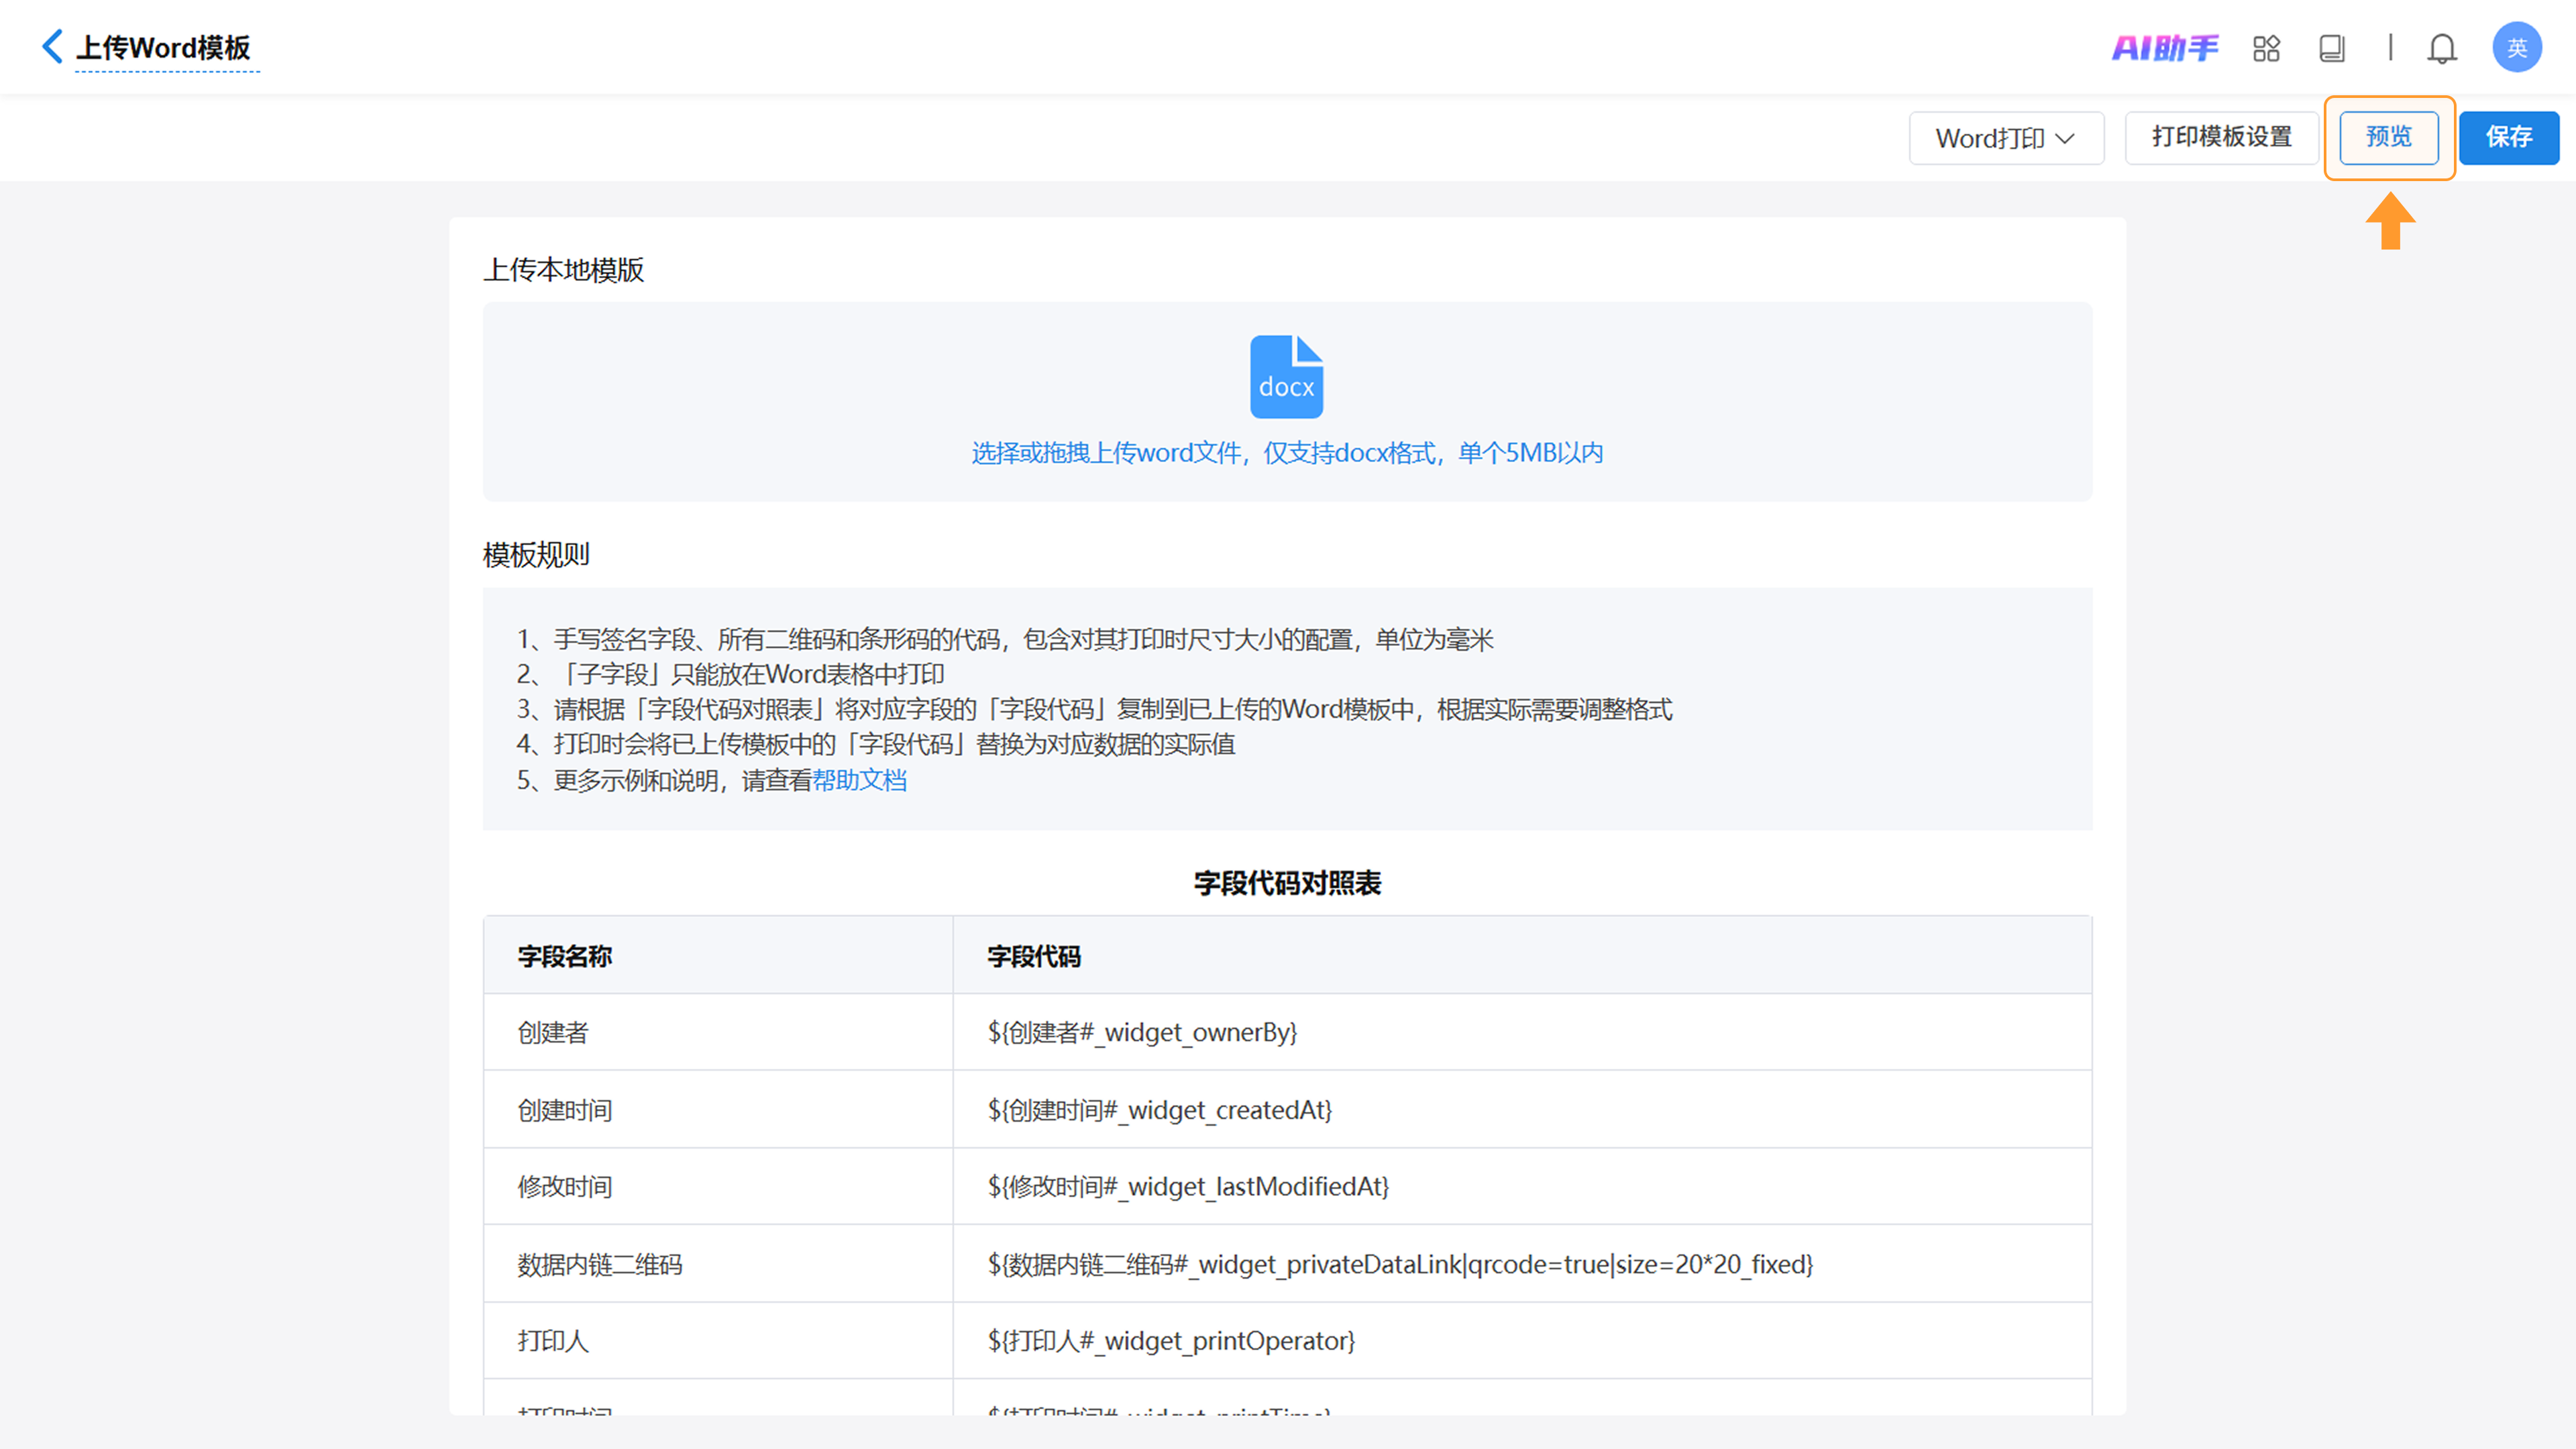Open the apps grid icon
Image resolution: width=2576 pixels, height=1449 pixels.
(x=2266, y=48)
